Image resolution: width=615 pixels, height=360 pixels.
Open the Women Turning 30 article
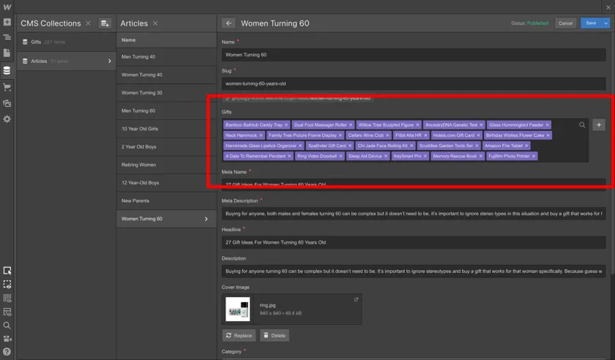coord(166,93)
